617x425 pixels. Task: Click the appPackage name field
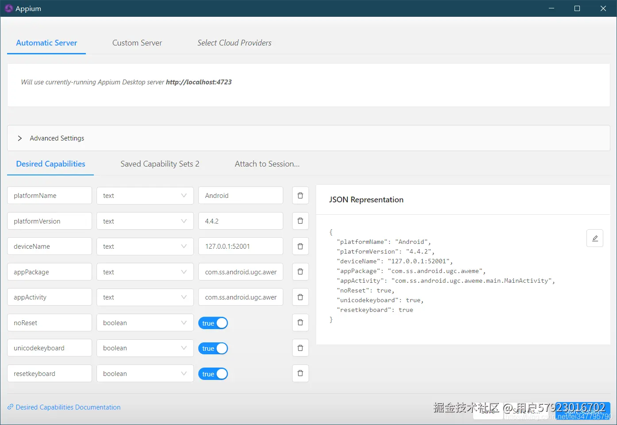point(50,272)
